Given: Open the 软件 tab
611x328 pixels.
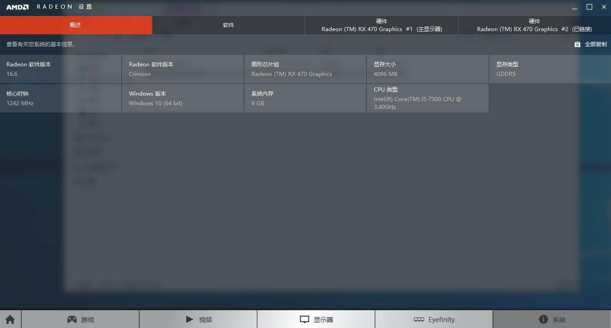Looking at the screenshot, I should (228, 25).
